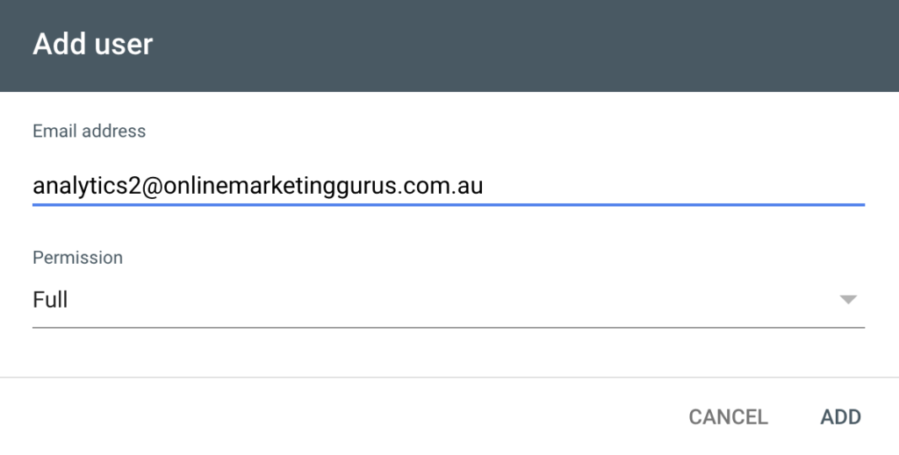Click the dark dialog header bar
The height and width of the screenshot is (455, 899).
[x=527, y=46]
